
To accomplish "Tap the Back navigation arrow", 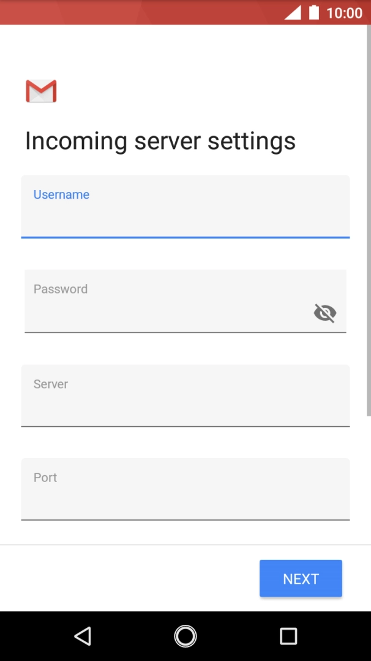I will click(x=83, y=636).
